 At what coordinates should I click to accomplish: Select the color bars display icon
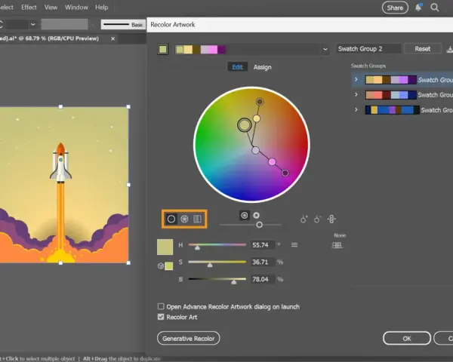pos(197,219)
